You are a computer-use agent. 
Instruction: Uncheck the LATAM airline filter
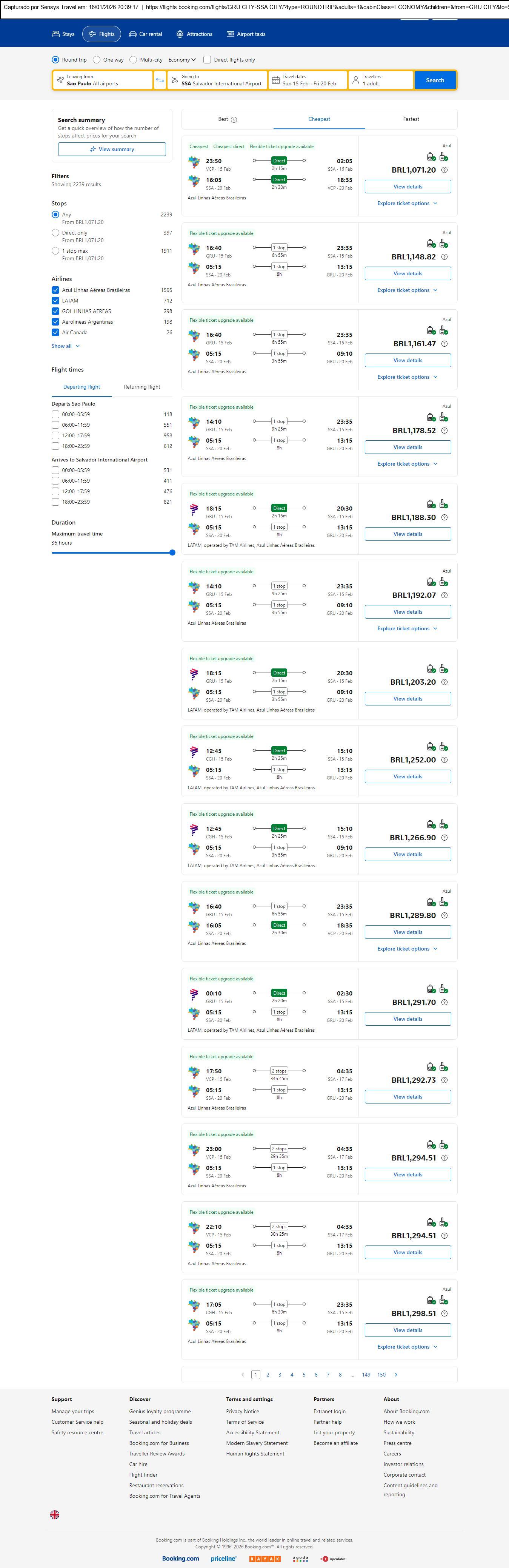point(55,301)
